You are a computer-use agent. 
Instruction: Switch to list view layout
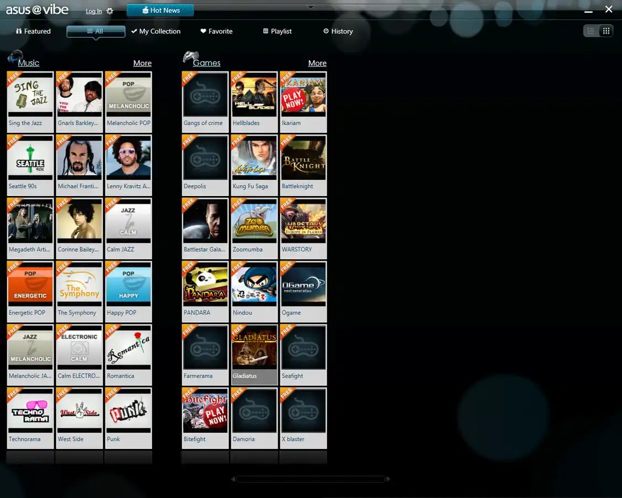(x=590, y=31)
